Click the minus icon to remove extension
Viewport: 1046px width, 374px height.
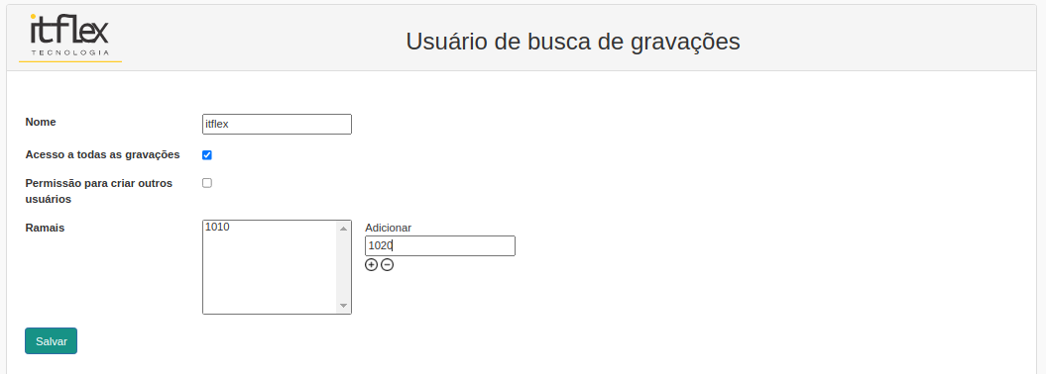(387, 265)
